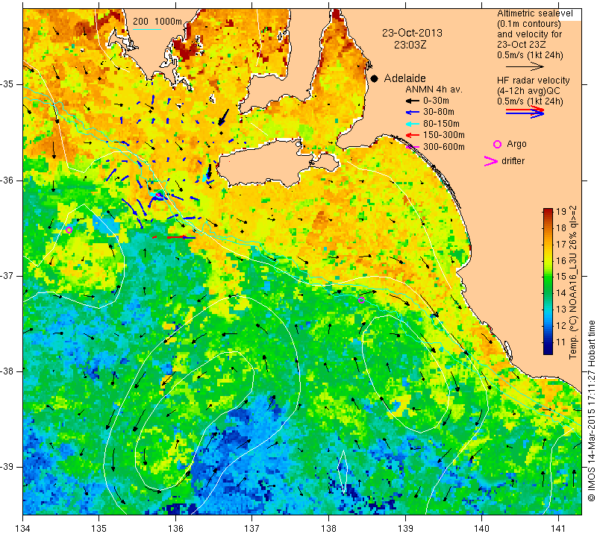Click the black 0-30m arrow in ANMN legend
This screenshot has height=537, width=597.
[413, 101]
